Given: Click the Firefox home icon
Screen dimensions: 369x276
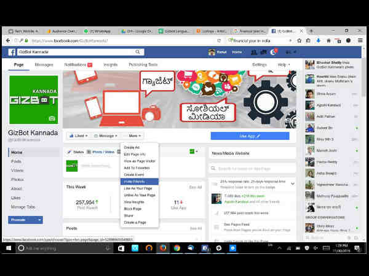Looking at the screenshot, I should [x=328, y=40].
